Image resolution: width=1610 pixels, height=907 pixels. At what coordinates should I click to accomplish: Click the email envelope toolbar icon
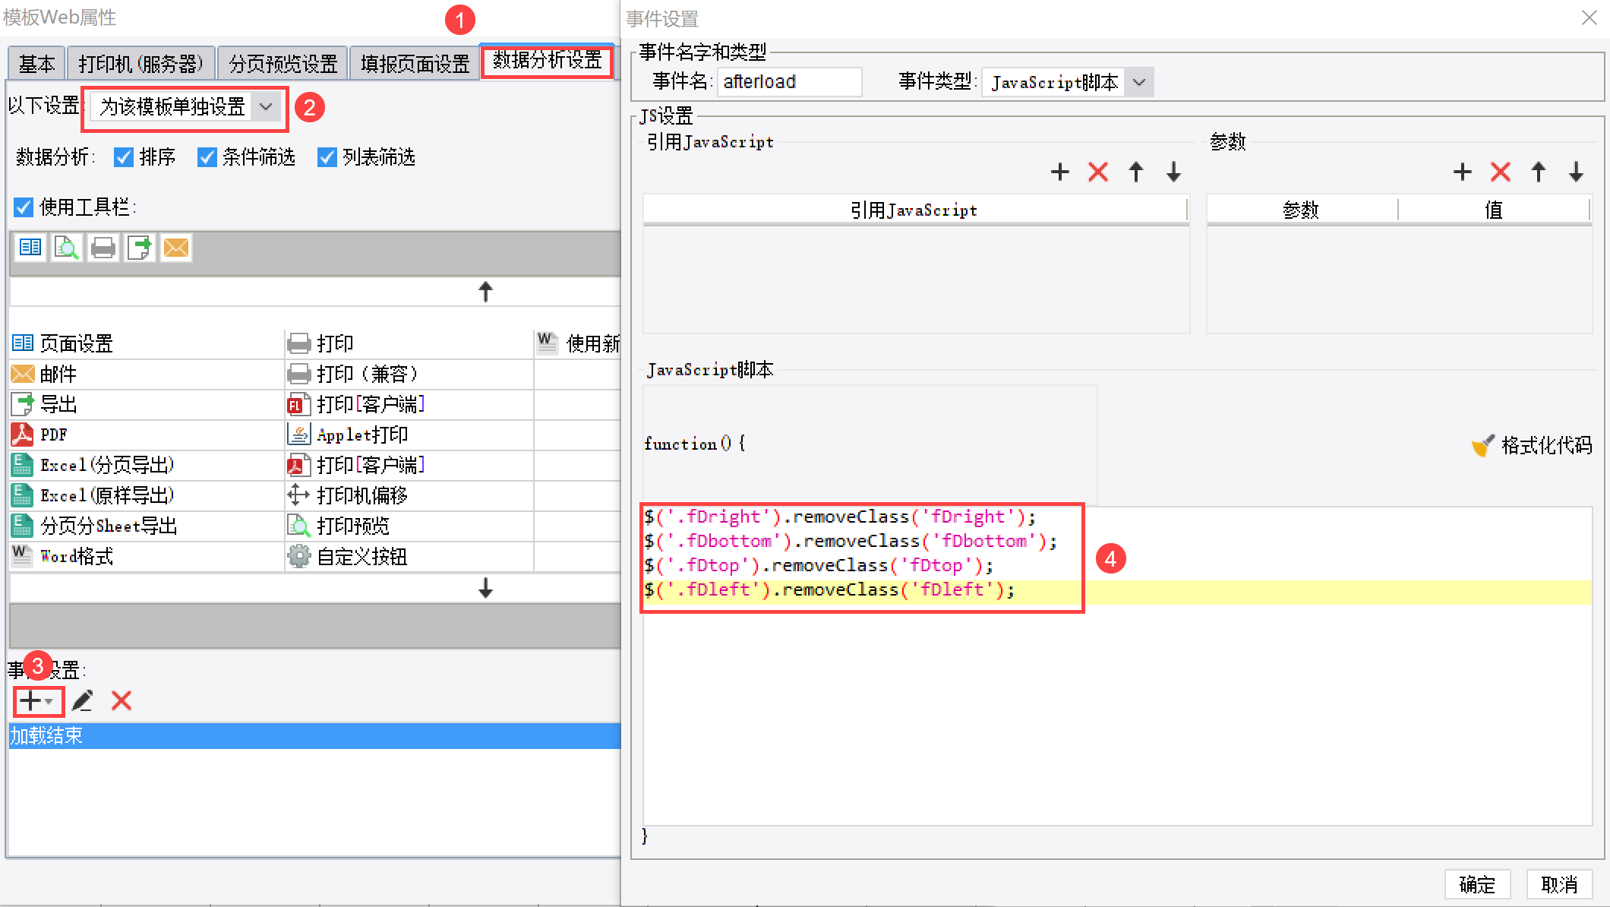(176, 248)
